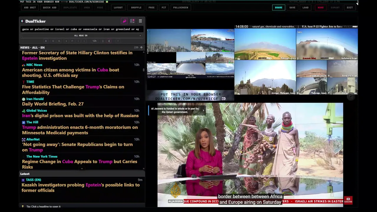Click the lightbulb tip icon
Image resolution: width=377 pixels, height=212 pixels.
point(23,206)
